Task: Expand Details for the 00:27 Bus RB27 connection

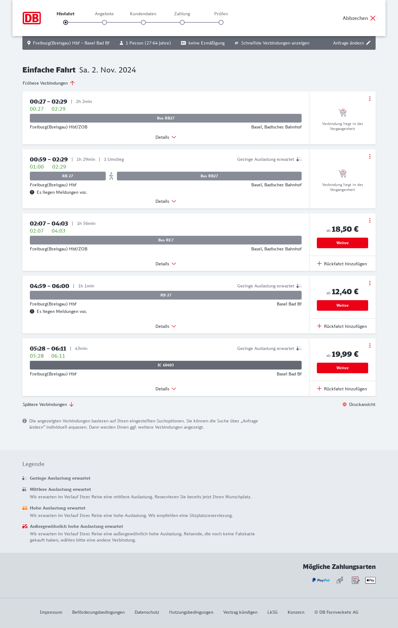Action: (x=166, y=137)
